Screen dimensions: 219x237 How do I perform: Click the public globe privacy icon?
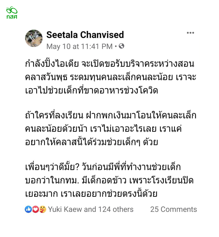pos(121,46)
